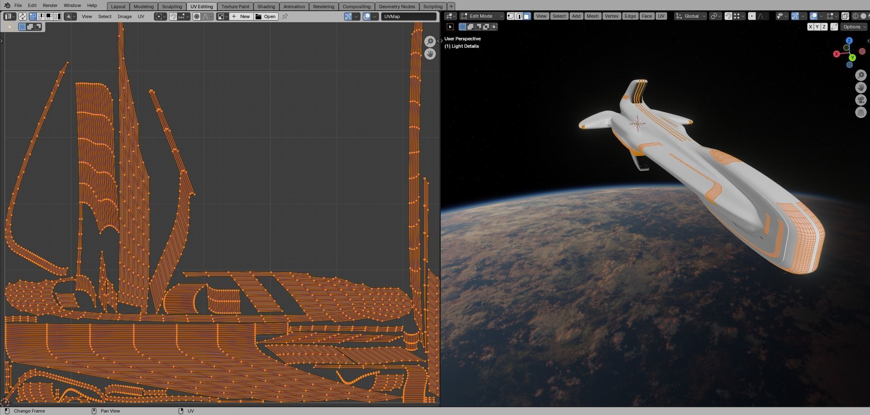
Task: Pin the image in UV editor
Action: point(285,16)
